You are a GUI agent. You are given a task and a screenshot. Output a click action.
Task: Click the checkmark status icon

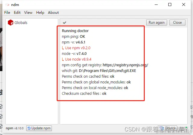(x=65, y=23)
